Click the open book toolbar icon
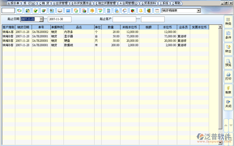234x146 pixels. tap(60, 11)
